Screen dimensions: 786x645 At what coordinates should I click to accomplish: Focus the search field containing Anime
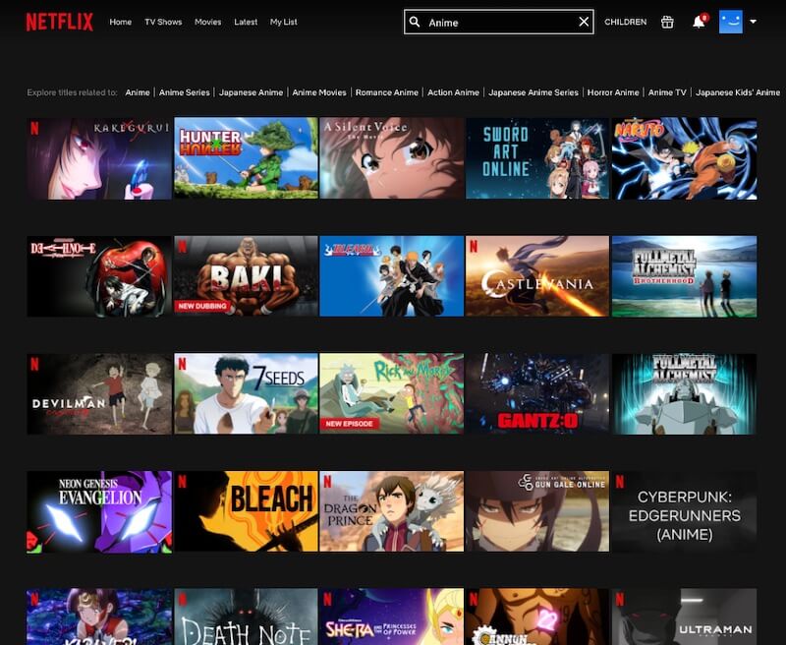coord(499,22)
